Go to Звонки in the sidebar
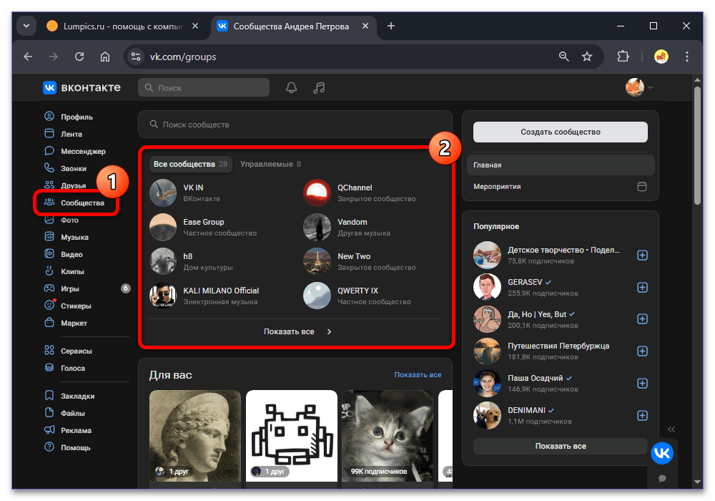This screenshot has width=715, height=501. [74, 168]
